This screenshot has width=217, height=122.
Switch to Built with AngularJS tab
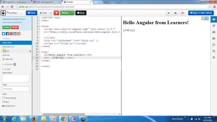[x=46, y=2]
